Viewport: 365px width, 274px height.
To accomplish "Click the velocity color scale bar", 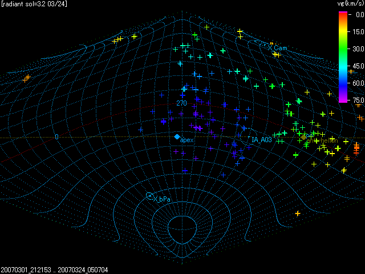I will click(x=343, y=57).
